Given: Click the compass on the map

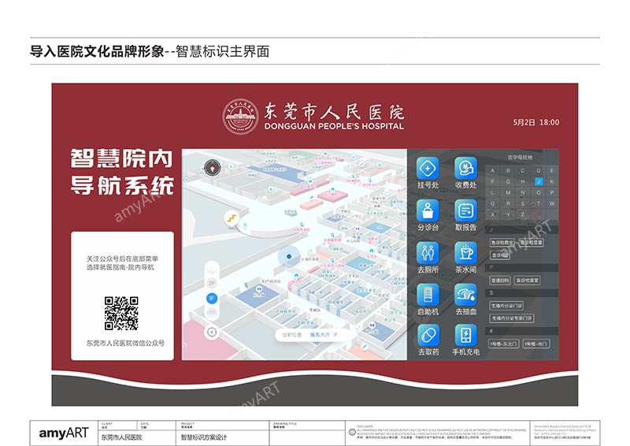Looking at the screenshot, I should coord(213,167).
